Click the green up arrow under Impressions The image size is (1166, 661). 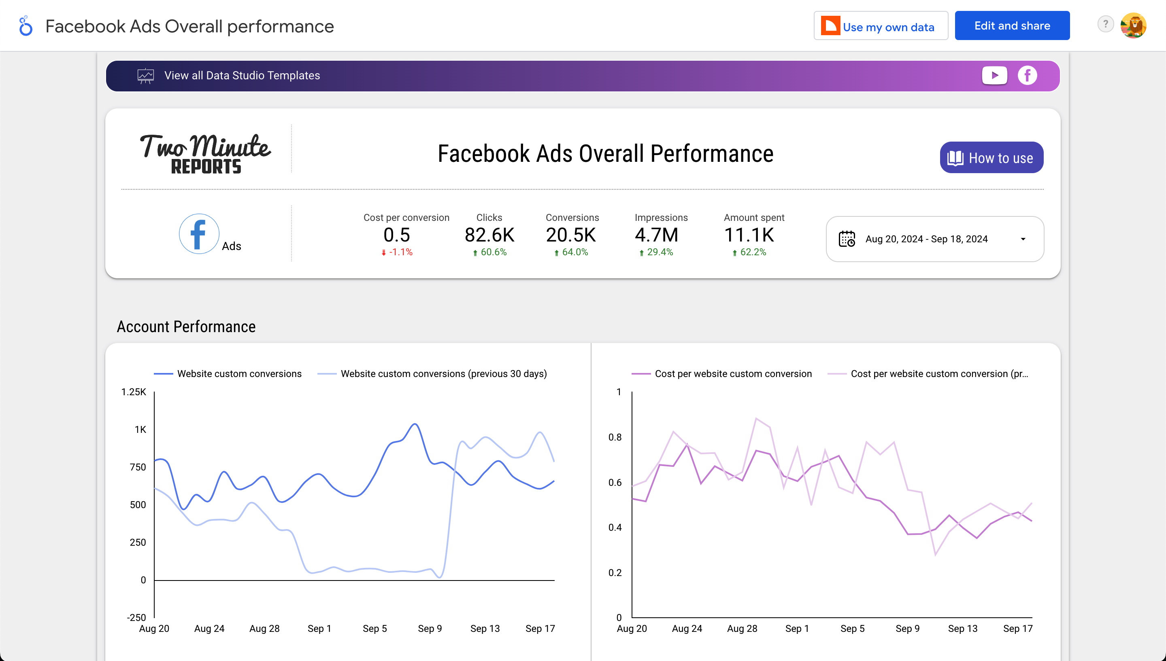641,253
